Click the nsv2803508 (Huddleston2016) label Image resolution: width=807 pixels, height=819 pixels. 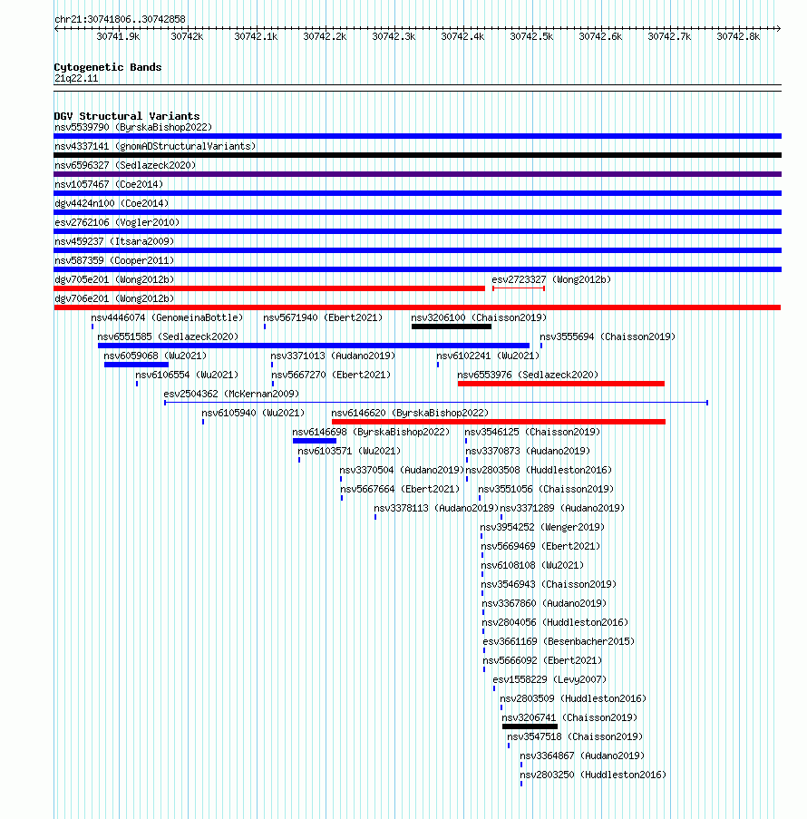539,471
